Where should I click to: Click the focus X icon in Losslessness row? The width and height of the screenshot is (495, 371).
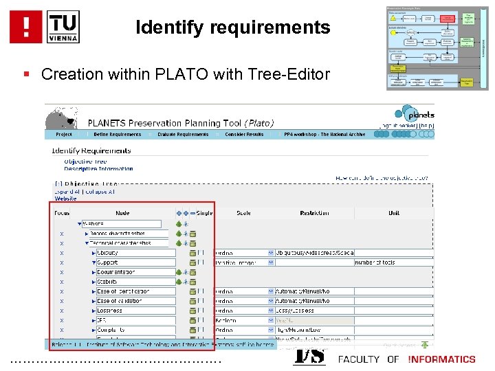[x=62, y=311]
